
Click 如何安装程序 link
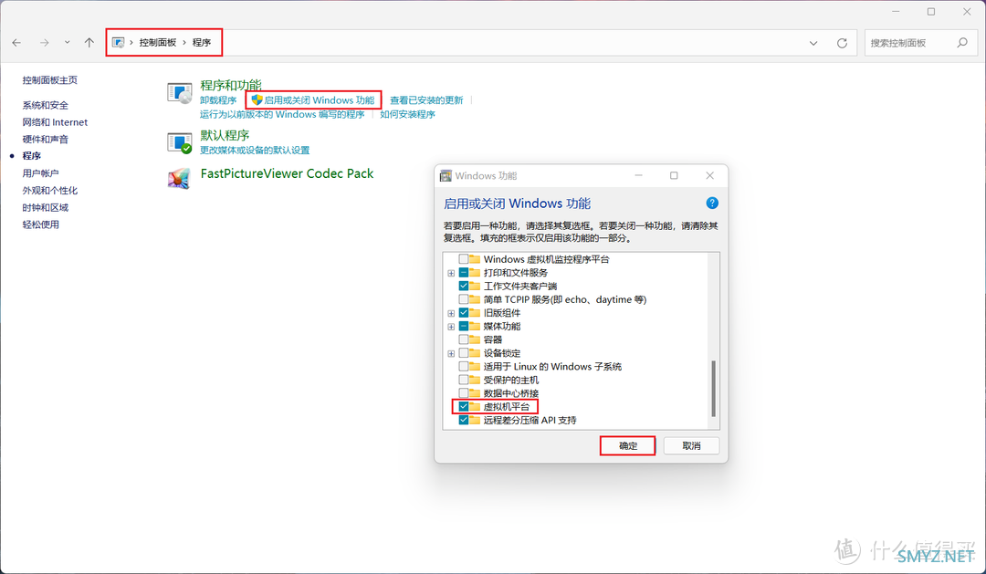point(407,114)
